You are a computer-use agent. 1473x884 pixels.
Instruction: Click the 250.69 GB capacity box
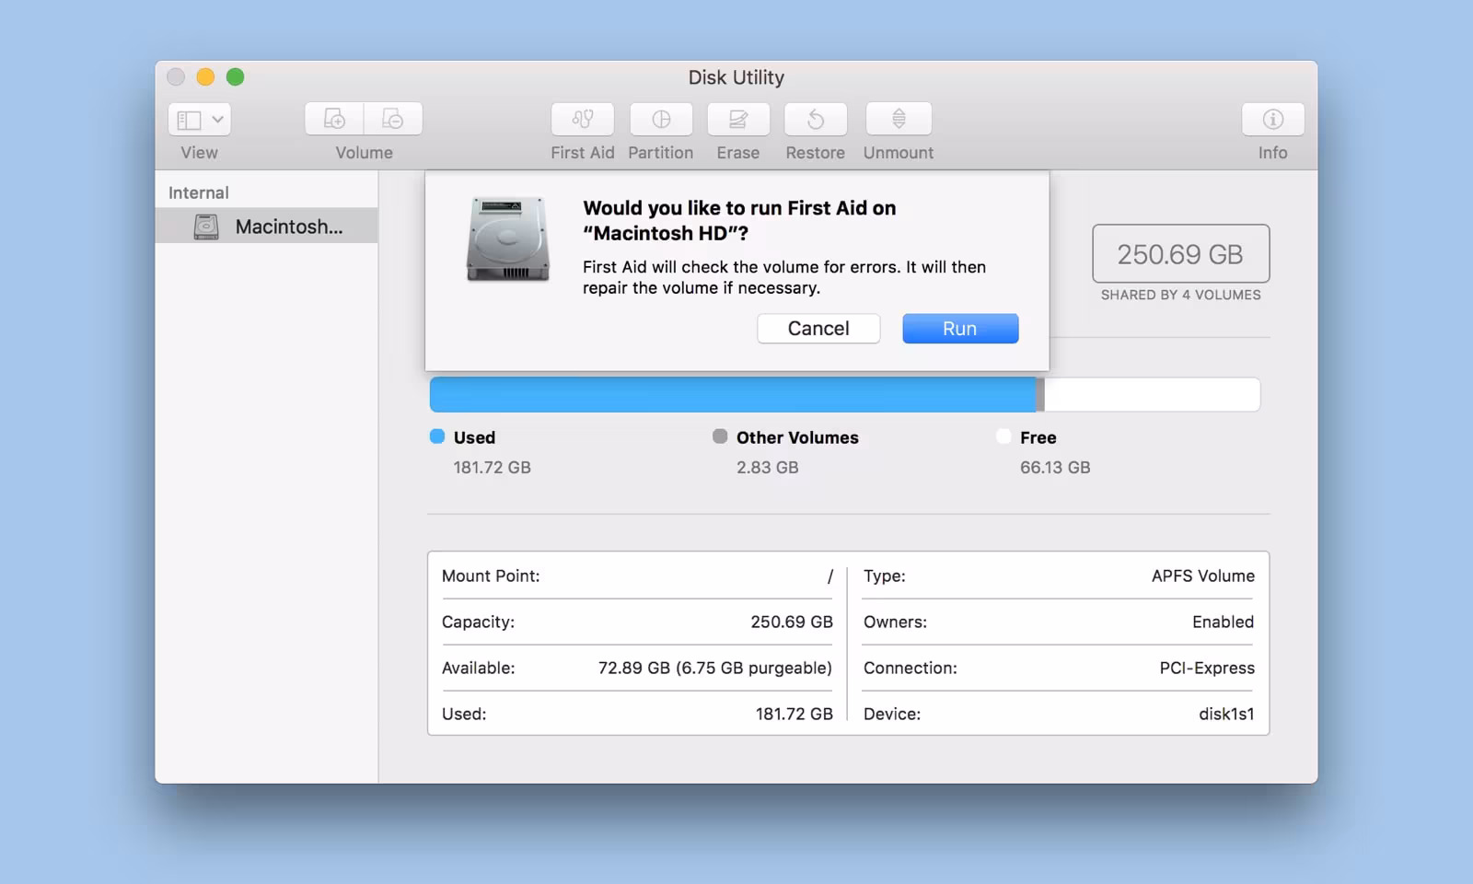point(1181,254)
